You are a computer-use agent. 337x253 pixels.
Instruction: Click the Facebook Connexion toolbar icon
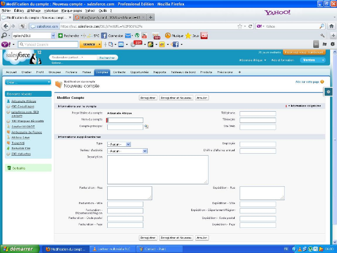coord(104,36)
